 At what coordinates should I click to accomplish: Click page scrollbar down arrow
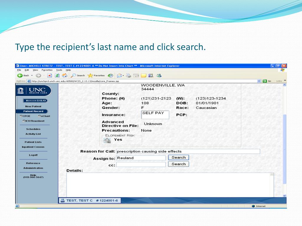(x=285, y=196)
